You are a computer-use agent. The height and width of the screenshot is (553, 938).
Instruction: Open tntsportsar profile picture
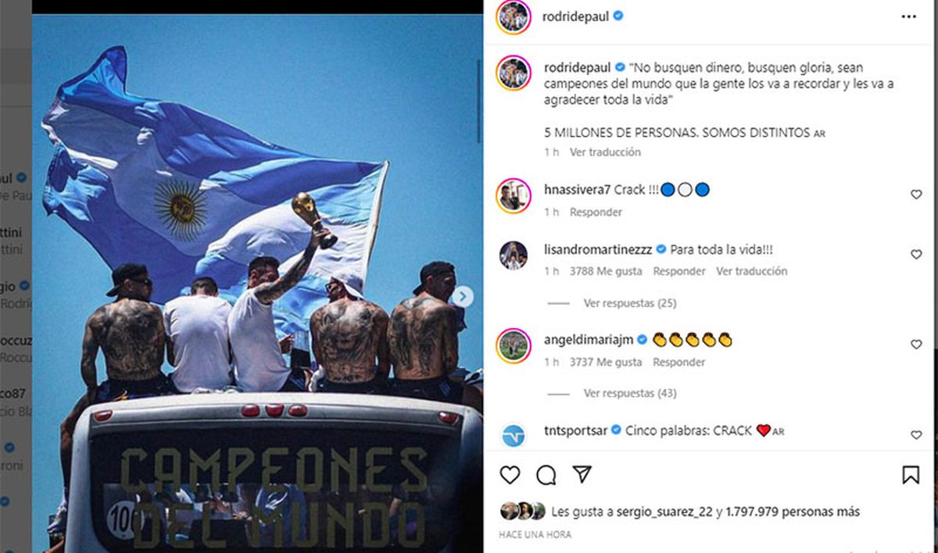(514, 435)
